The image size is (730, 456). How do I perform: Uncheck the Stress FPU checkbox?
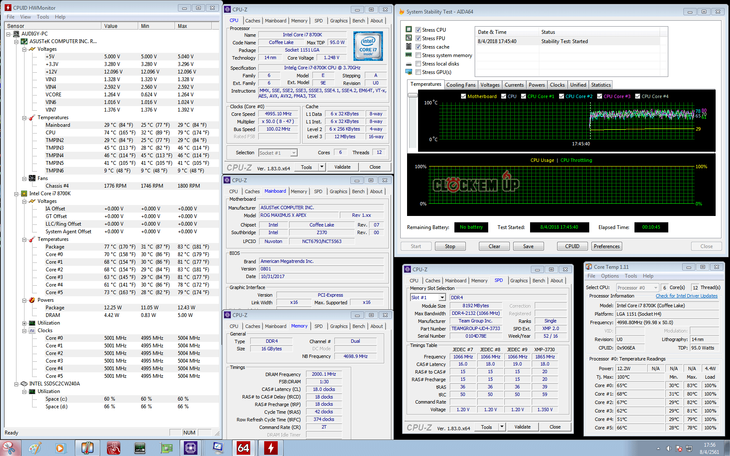click(x=418, y=38)
